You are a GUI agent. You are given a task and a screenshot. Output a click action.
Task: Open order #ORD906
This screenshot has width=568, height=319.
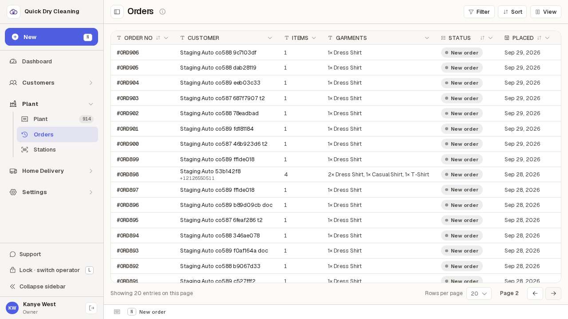[x=128, y=52]
